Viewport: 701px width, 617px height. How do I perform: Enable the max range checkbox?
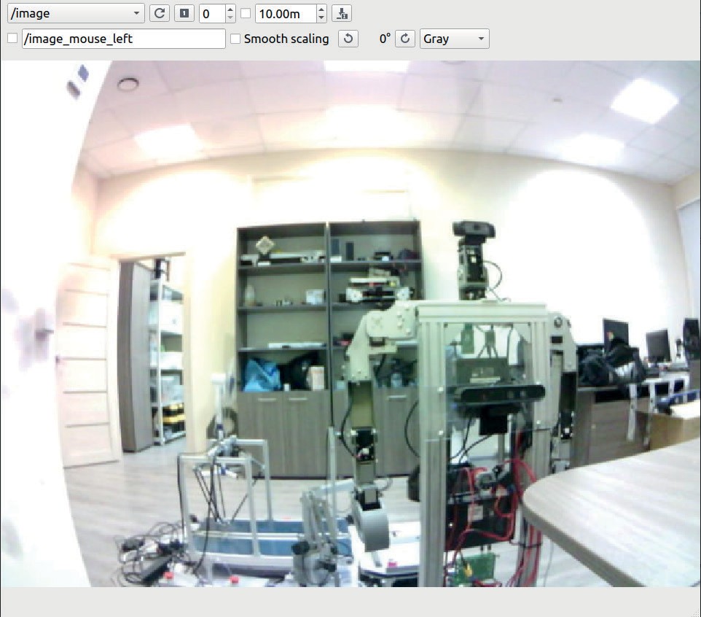tap(246, 14)
